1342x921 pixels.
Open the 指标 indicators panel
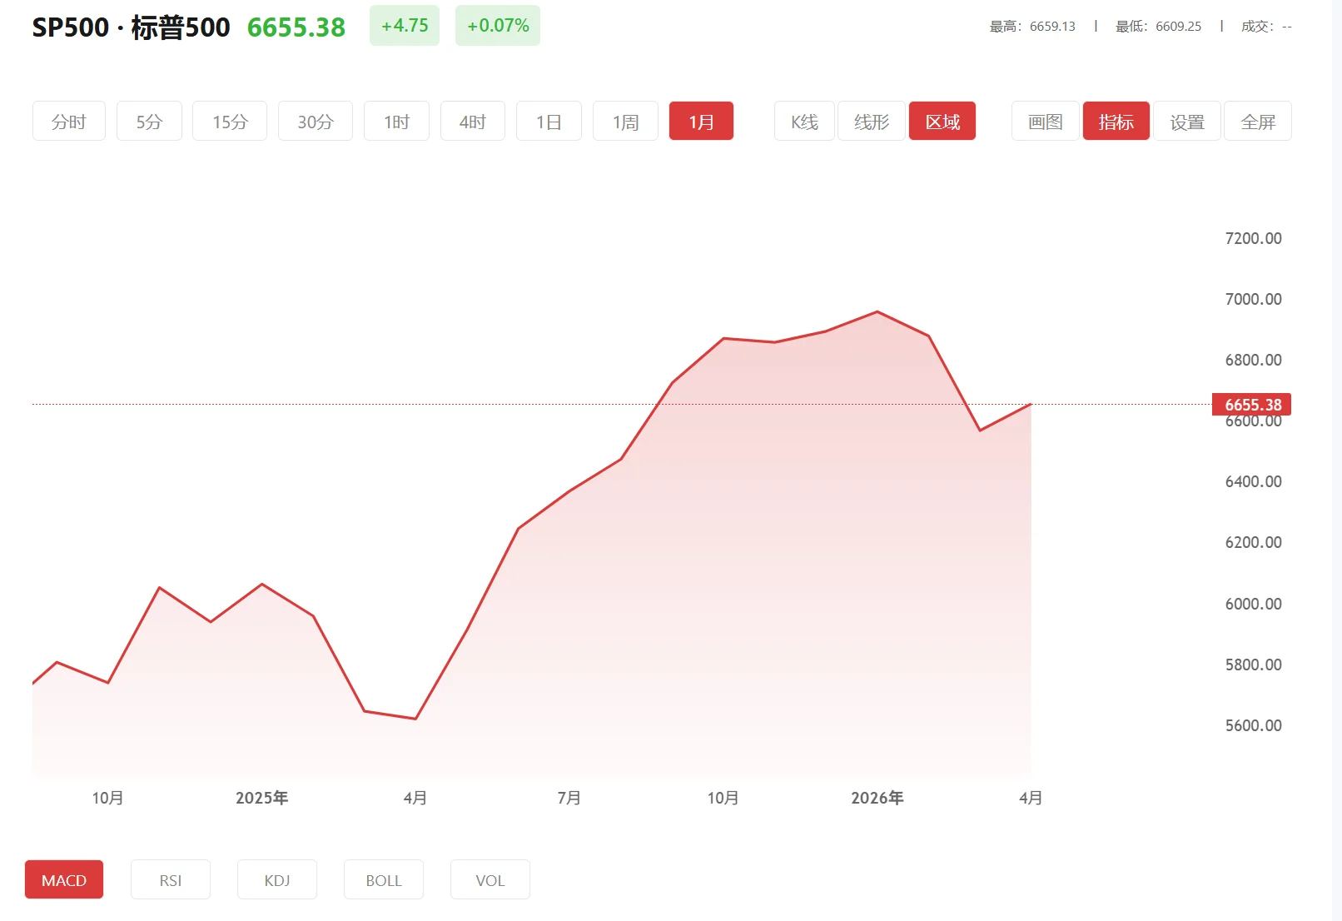click(1116, 121)
